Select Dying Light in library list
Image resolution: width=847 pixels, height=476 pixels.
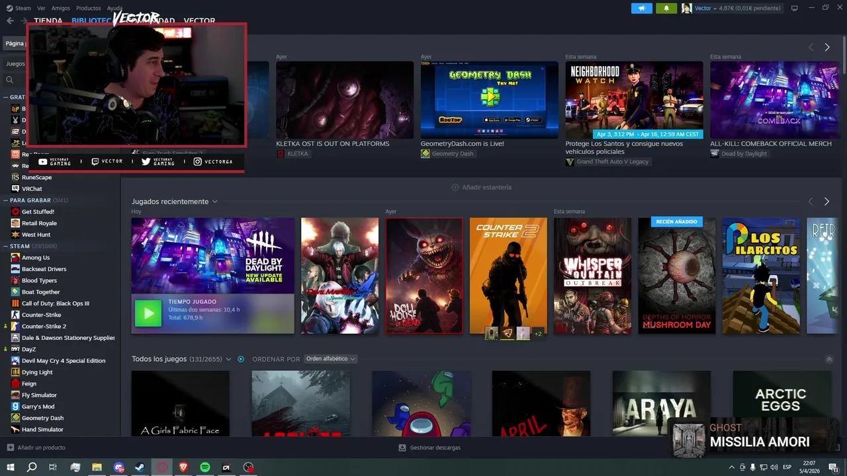click(37, 372)
